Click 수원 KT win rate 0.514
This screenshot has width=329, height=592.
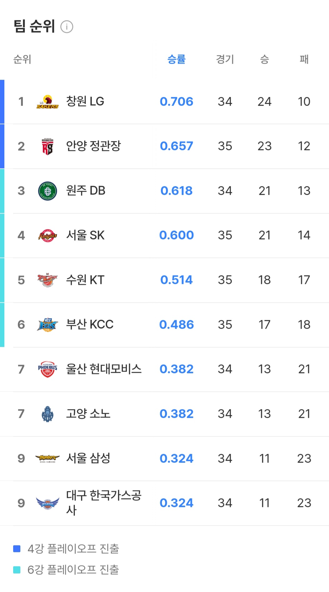point(177,280)
